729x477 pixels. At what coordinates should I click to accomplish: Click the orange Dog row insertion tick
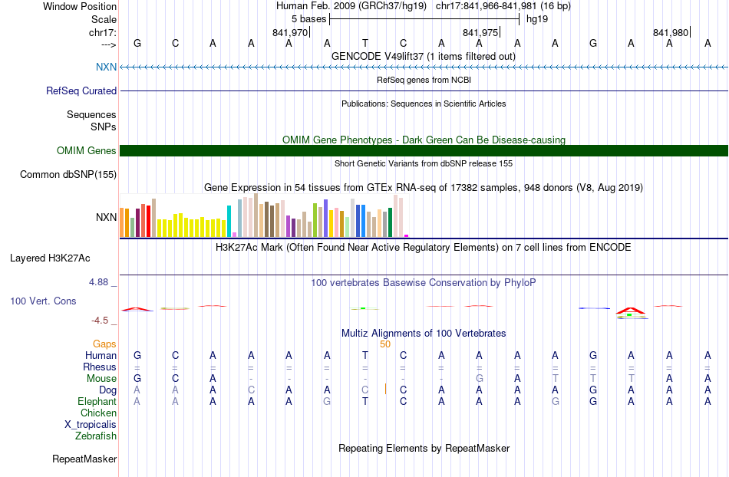[385, 389]
